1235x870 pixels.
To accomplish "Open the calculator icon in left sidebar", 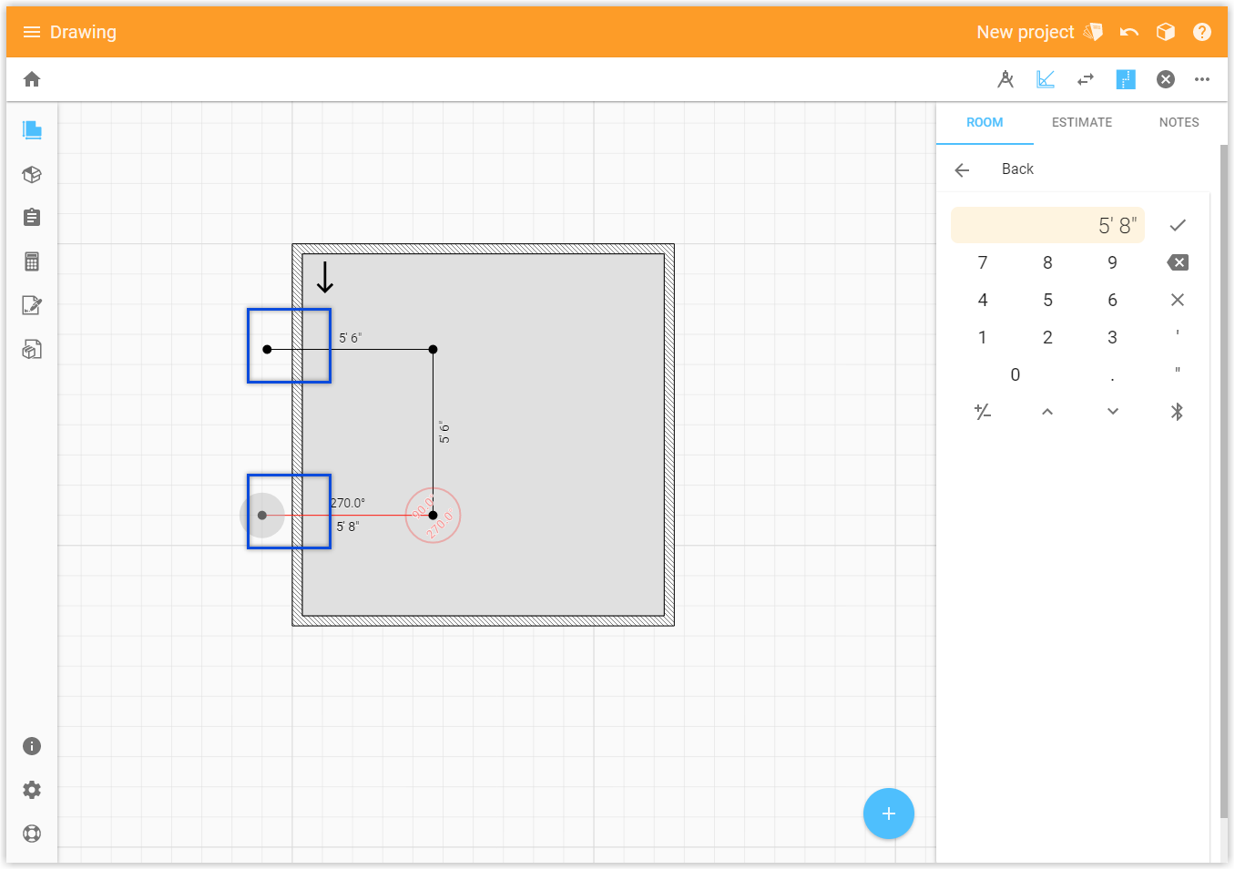I will coord(32,261).
